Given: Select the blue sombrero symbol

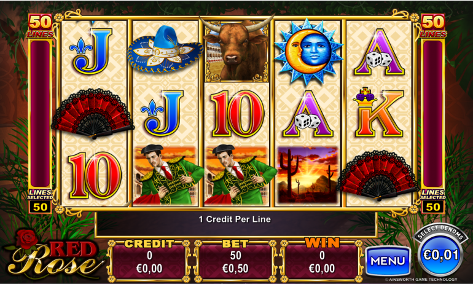Looking at the screenshot, I should point(165,49).
